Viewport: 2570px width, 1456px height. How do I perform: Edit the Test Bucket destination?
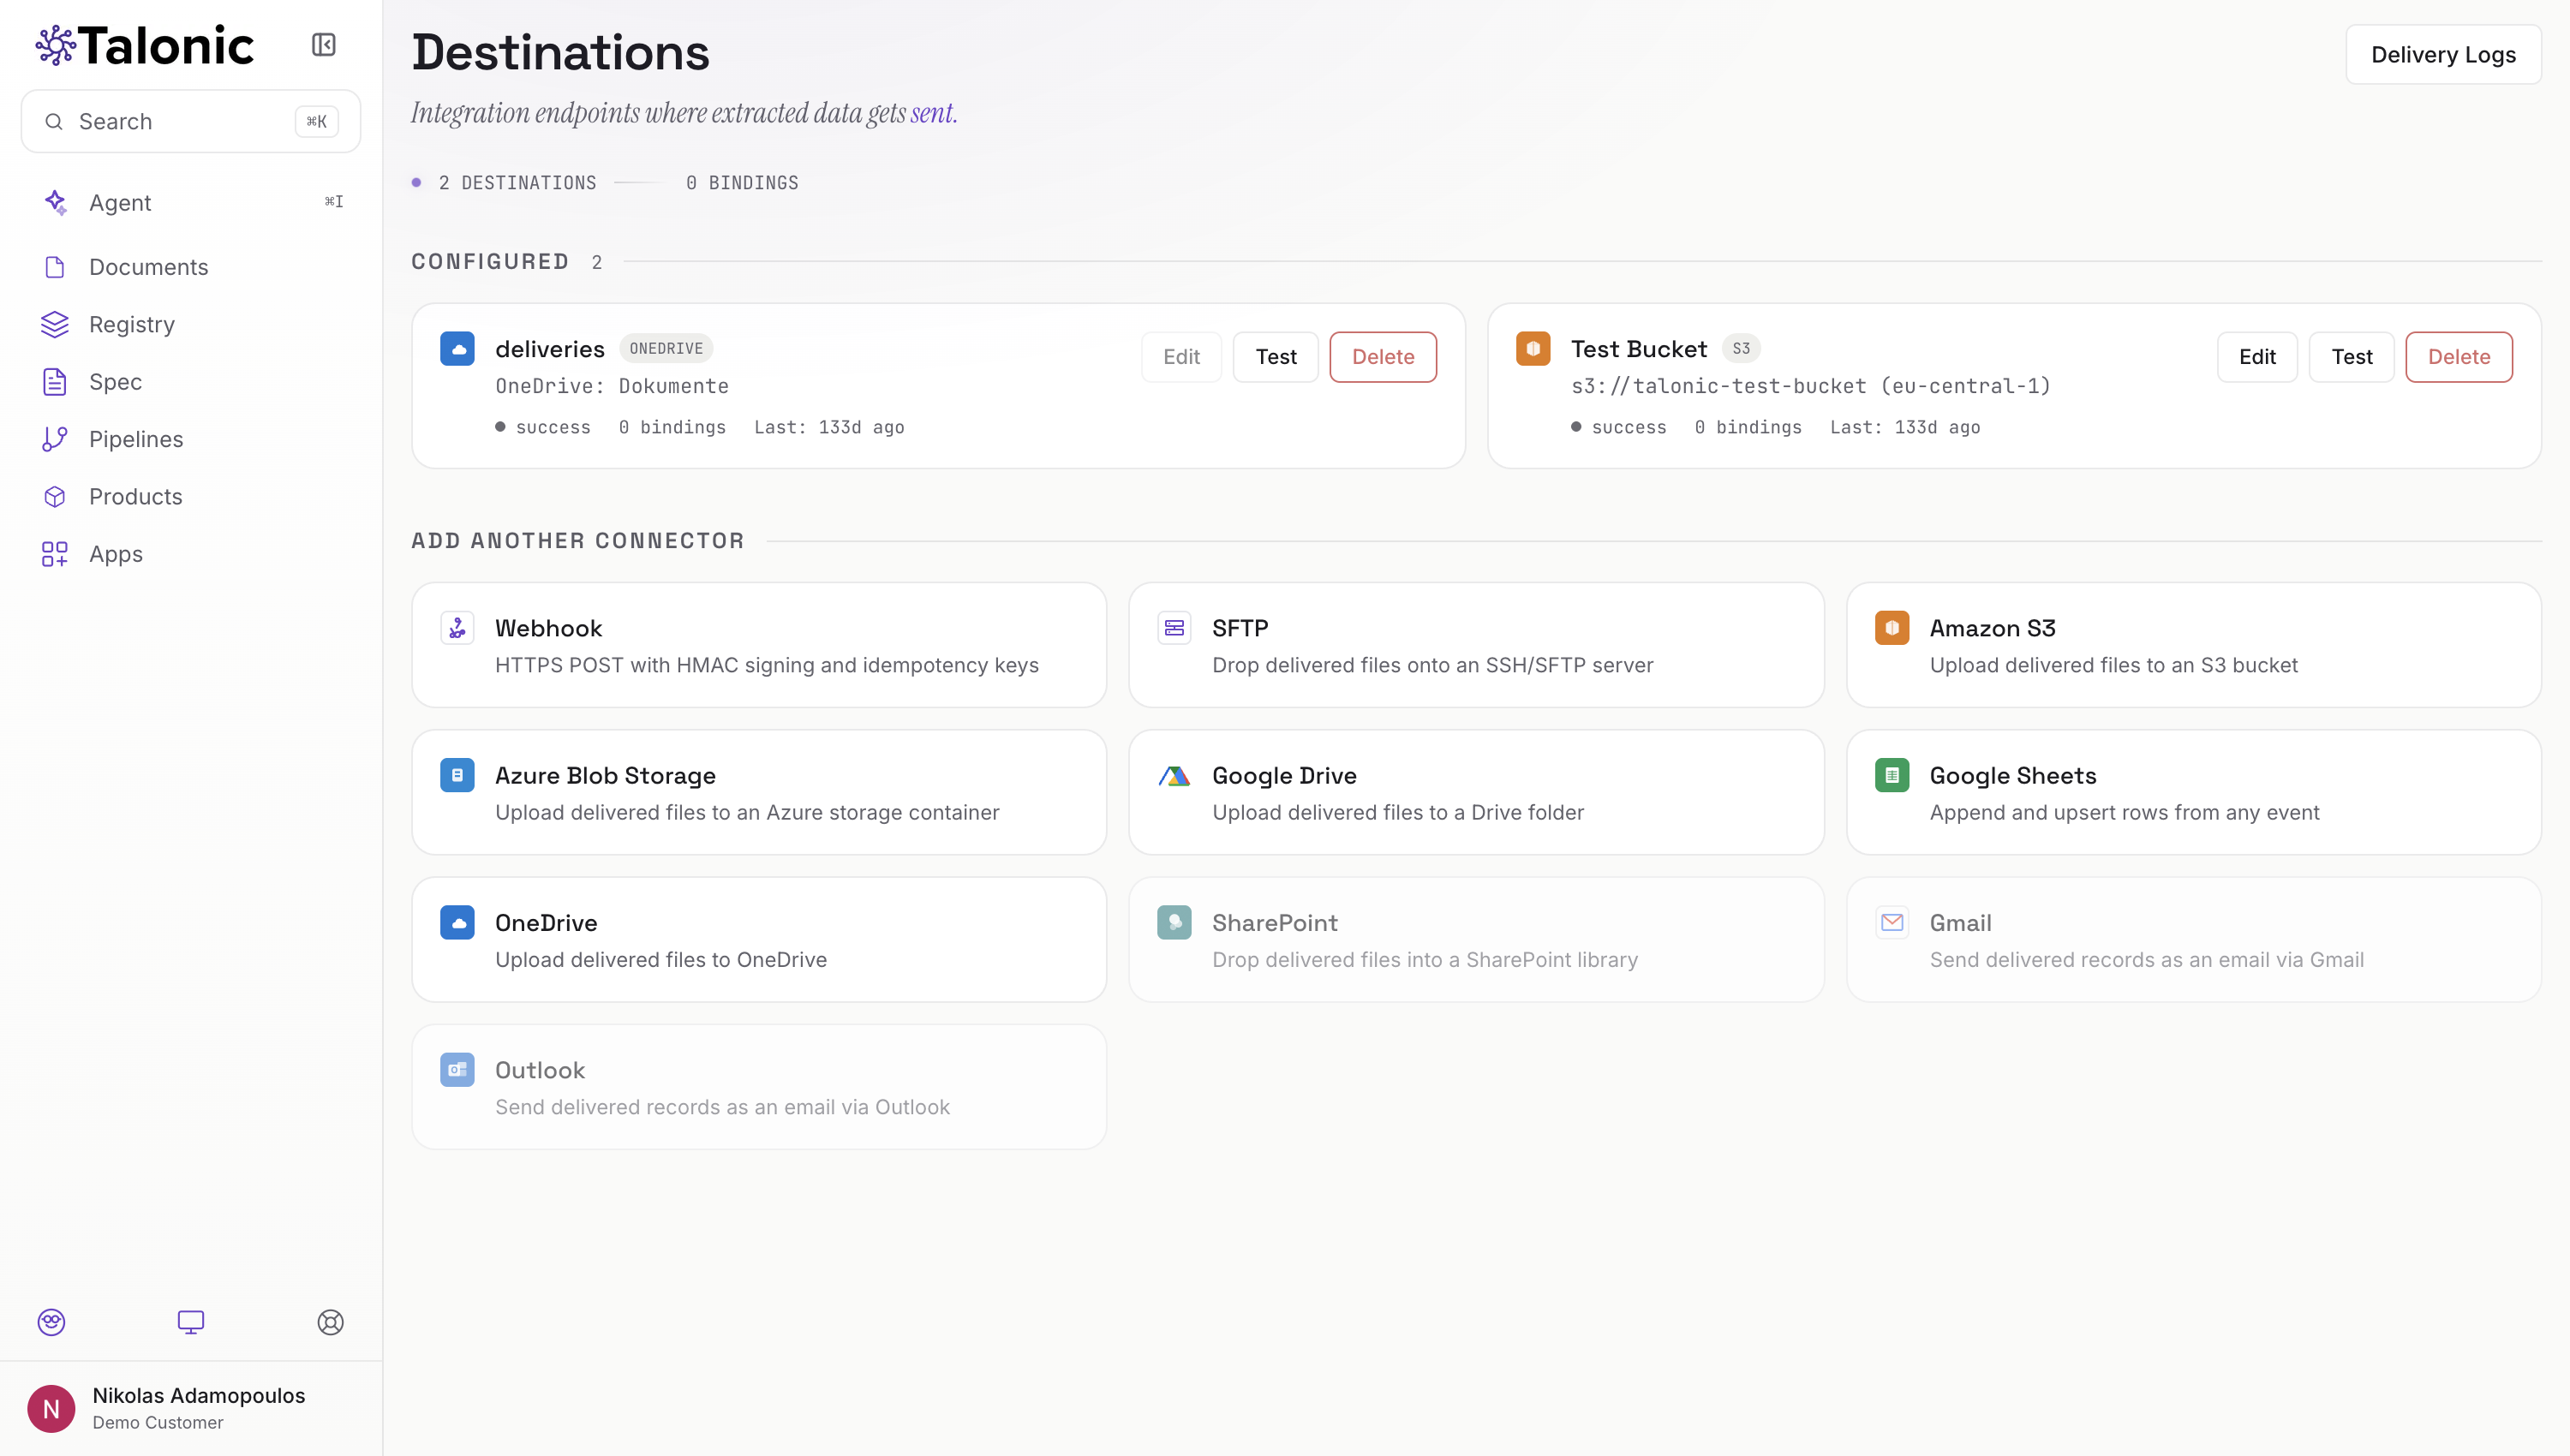click(x=2256, y=357)
